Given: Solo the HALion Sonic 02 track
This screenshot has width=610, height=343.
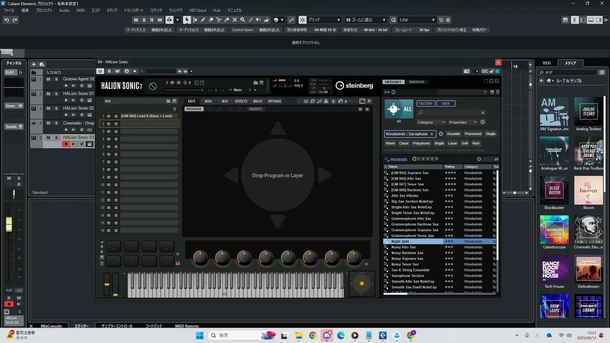Looking at the screenshot, I should click(x=56, y=108).
